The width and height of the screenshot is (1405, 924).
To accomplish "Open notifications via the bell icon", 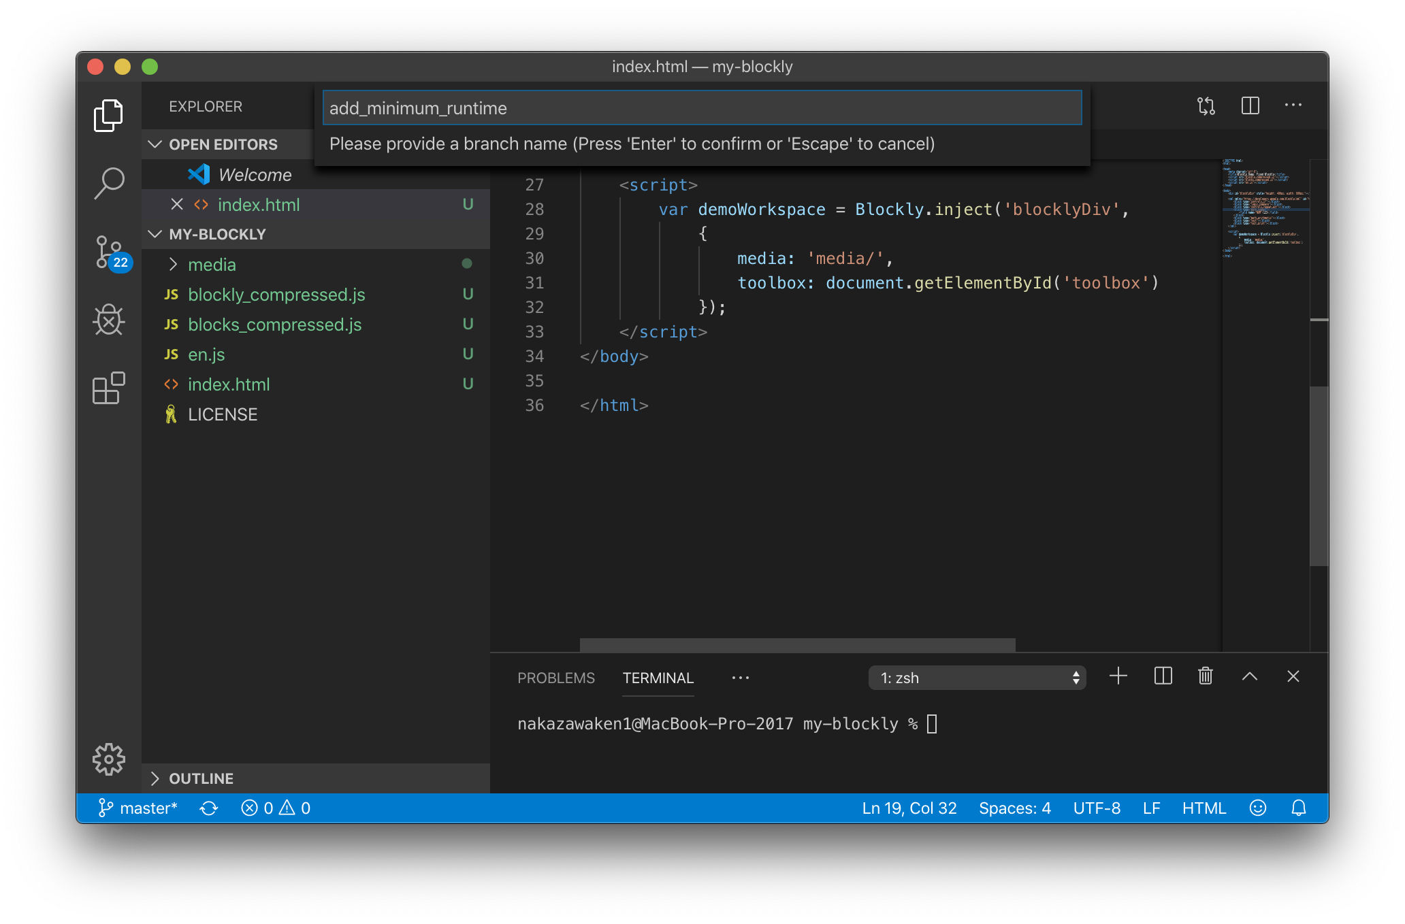I will (1299, 808).
